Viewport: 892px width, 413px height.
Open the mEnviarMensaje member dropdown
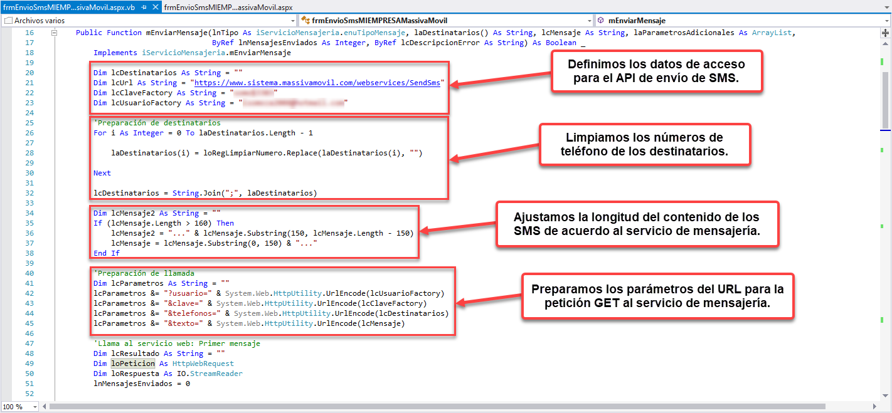(x=886, y=21)
